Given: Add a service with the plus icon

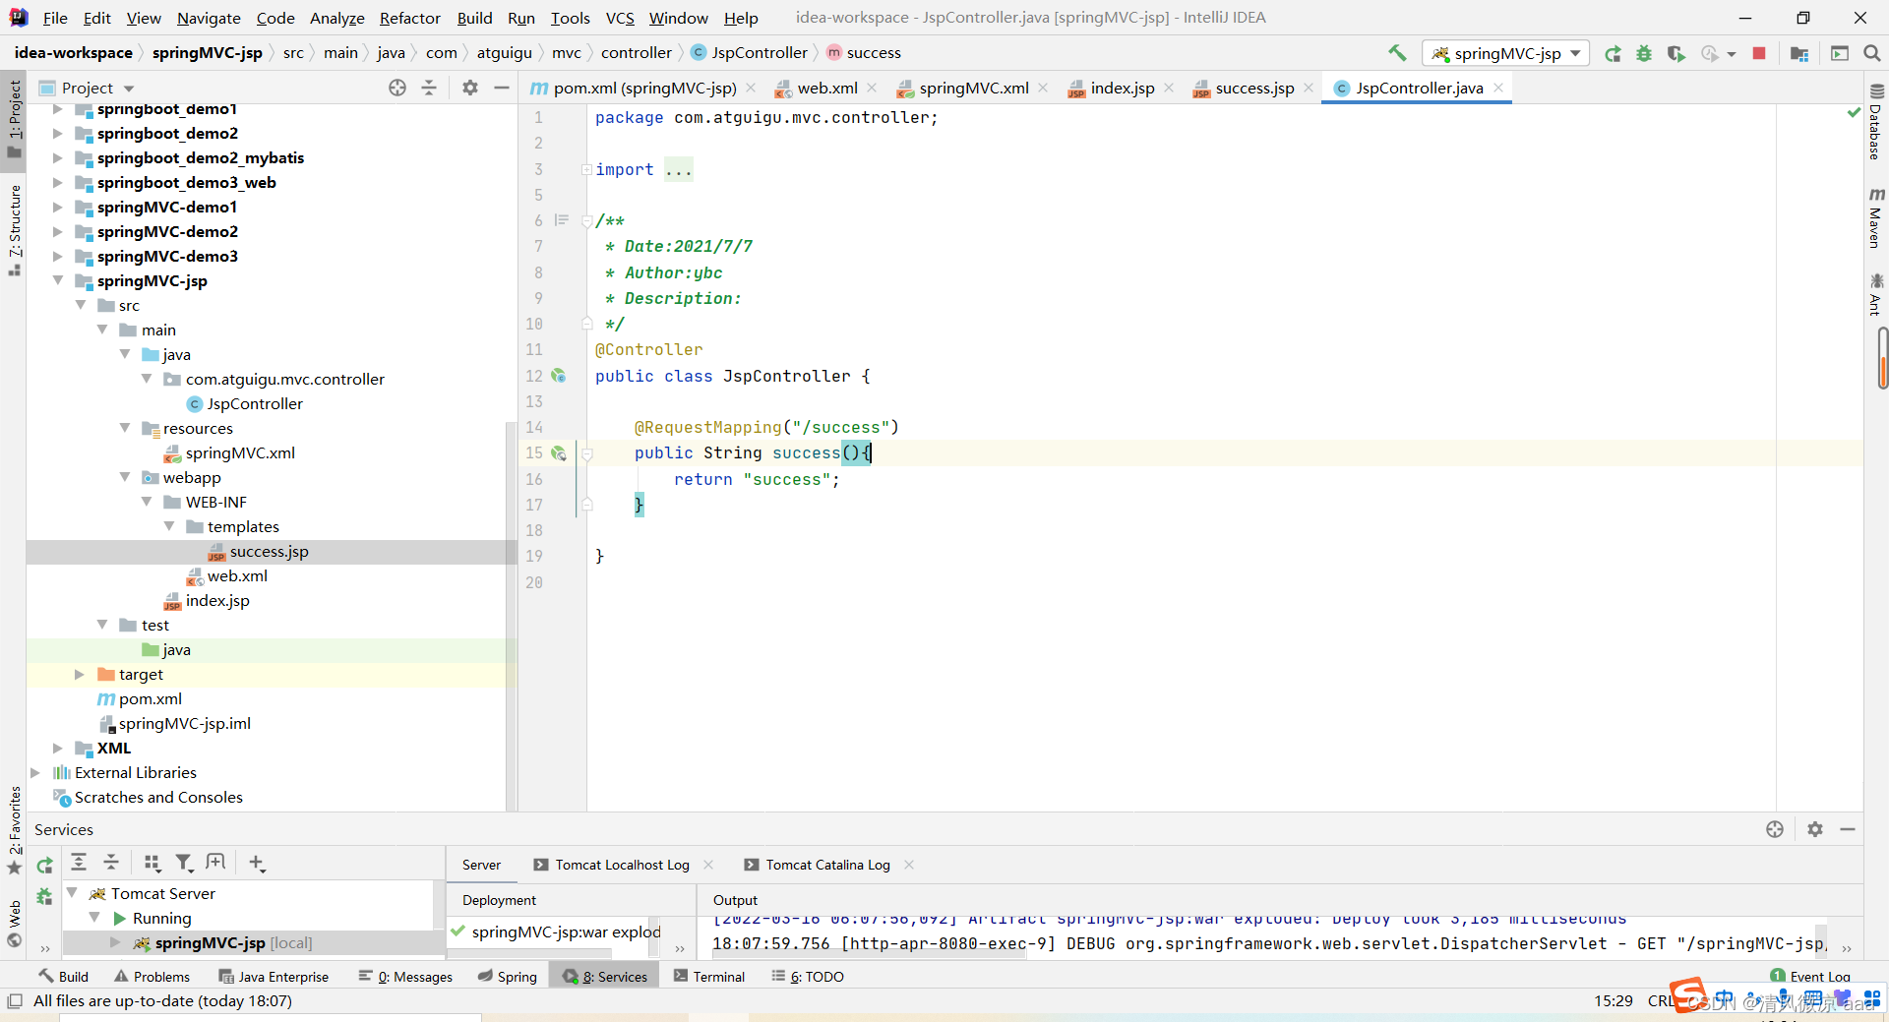Looking at the screenshot, I should pos(257,863).
